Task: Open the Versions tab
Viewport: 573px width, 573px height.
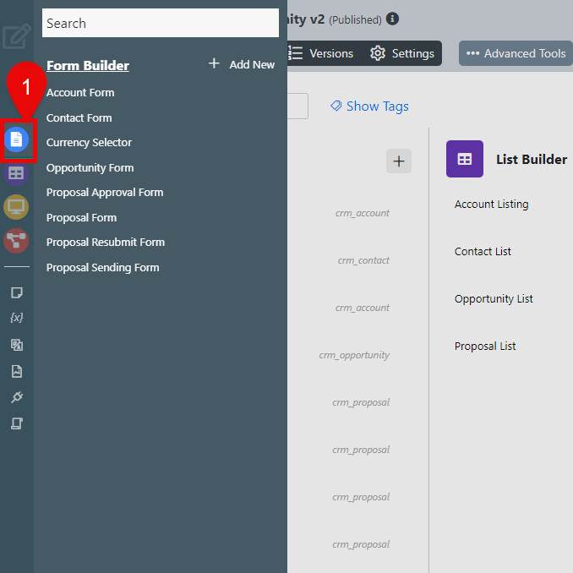Action: (322, 53)
